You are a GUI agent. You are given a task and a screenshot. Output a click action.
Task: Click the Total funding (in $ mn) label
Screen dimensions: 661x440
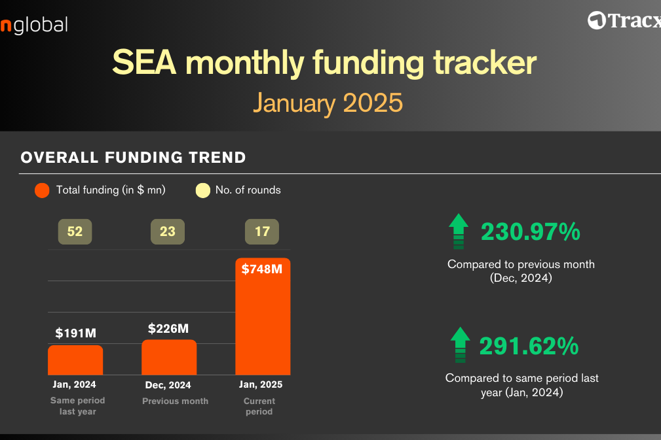pyautogui.click(x=111, y=190)
